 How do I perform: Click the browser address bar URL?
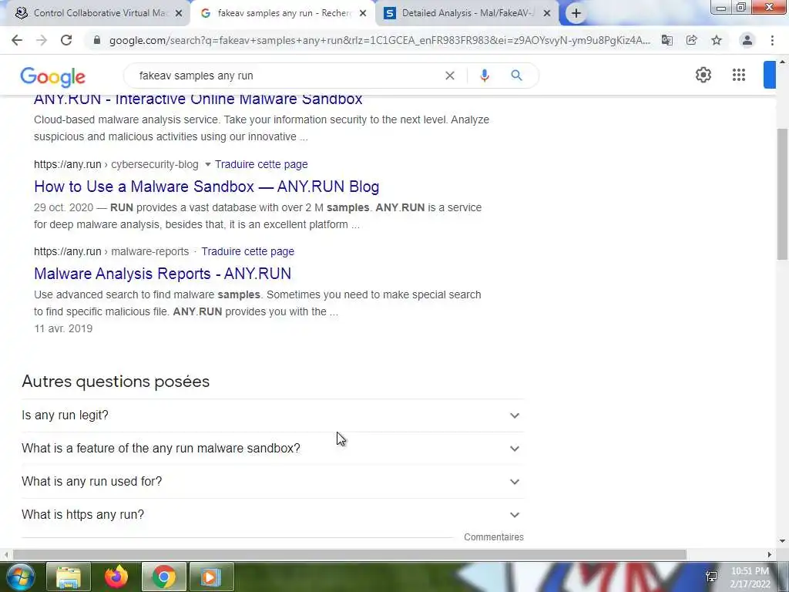(379, 40)
